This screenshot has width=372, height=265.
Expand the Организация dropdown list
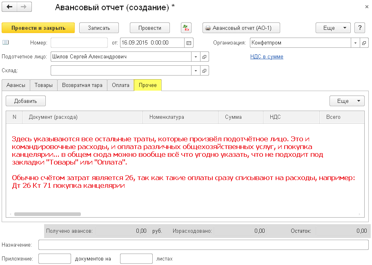tap(355, 42)
